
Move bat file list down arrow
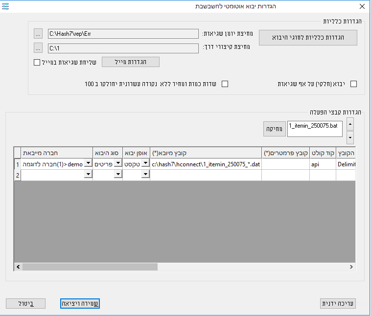pos(350,137)
